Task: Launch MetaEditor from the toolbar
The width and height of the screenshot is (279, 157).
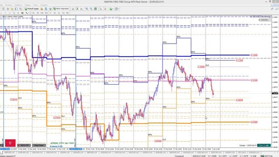Action: click(42, 9)
